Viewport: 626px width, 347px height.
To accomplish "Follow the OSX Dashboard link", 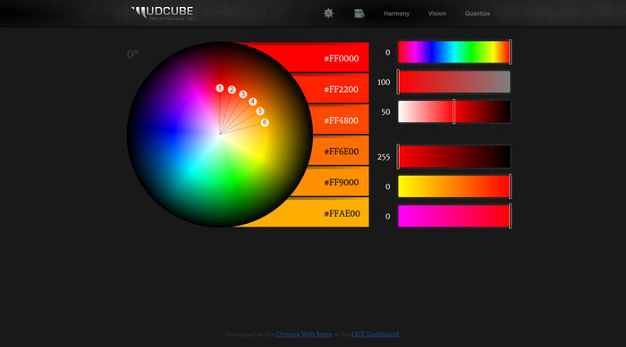I will (375, 335).
